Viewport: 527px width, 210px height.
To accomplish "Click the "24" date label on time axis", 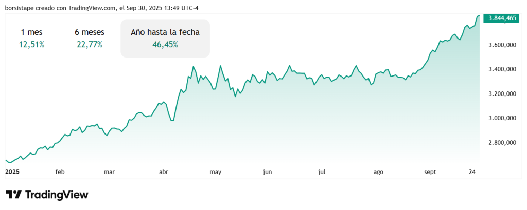I will [471, 171].
